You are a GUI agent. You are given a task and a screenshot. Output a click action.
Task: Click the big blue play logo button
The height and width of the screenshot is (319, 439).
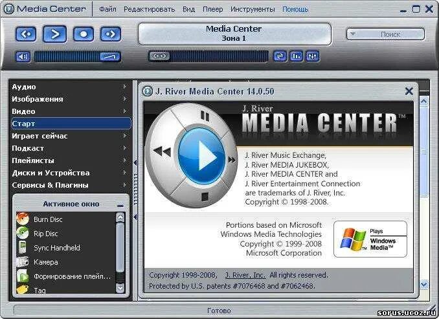click(201, 157)
